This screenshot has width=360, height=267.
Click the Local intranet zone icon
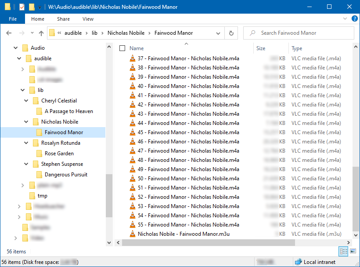[298, 262]
